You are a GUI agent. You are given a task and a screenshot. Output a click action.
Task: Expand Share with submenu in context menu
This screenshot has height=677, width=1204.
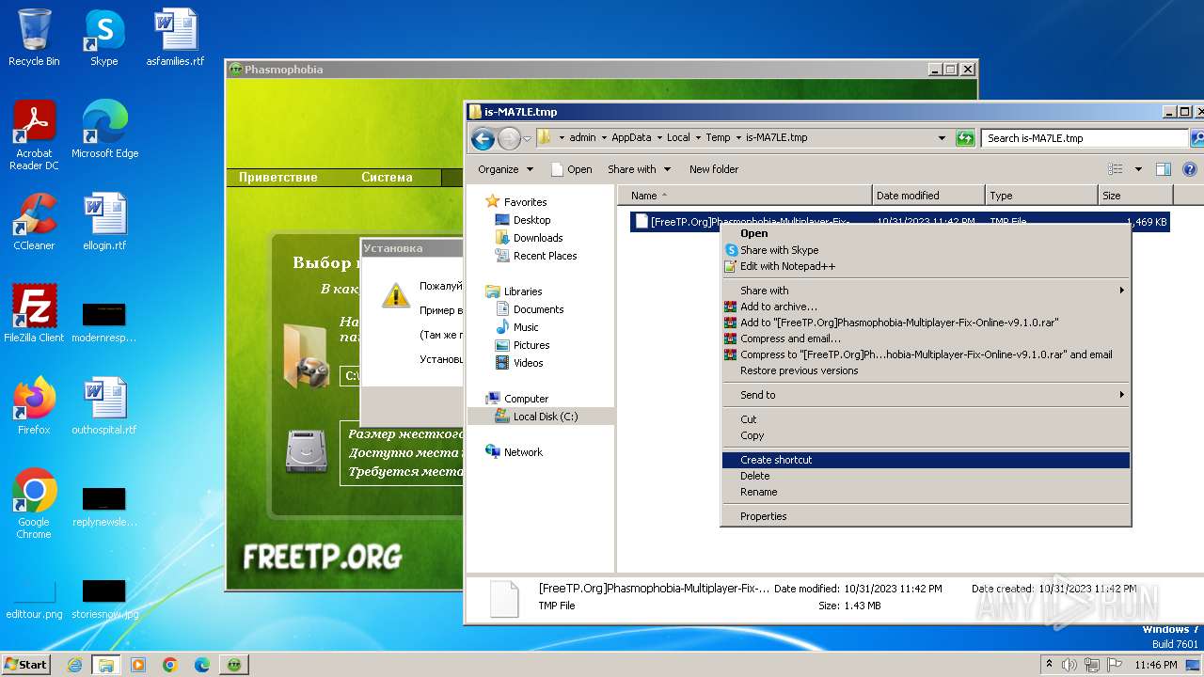click(926, 291)
